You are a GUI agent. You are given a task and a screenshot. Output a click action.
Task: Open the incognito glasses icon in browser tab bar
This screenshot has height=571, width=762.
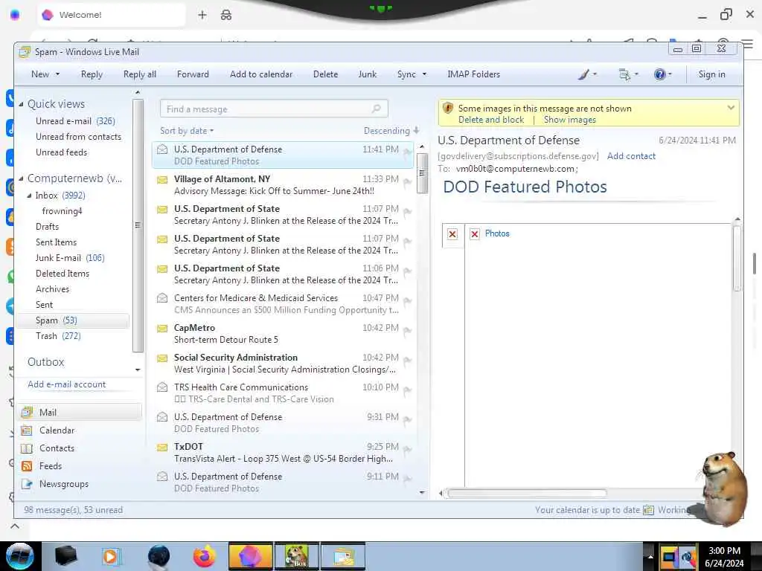226,15
